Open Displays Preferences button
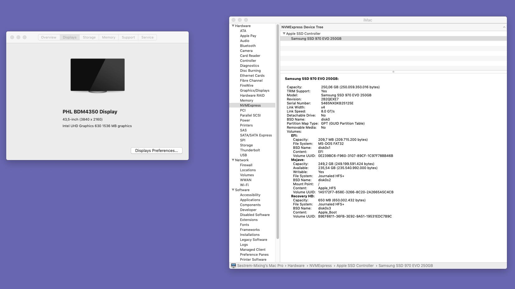Screen dimensions: 515x289 click(157, 151)
